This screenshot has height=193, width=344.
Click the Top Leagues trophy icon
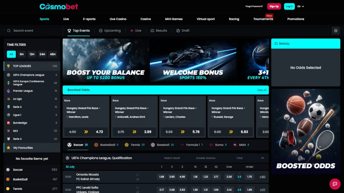[9, 66]
